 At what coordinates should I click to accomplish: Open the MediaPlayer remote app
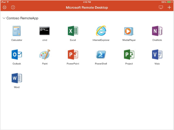click(x=129, y=31)
